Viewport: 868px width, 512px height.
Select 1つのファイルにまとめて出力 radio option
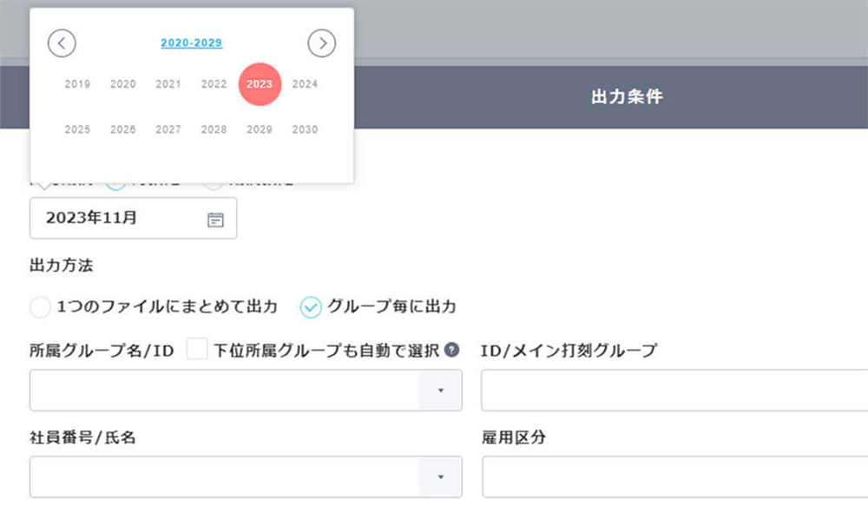(x=41, y=306)
